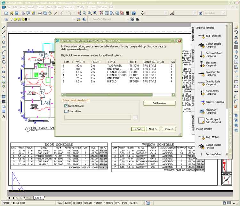Open the layer name dropdown list
Screen dimensions: 240x206
pyautogui.click(x=74, y=20)
